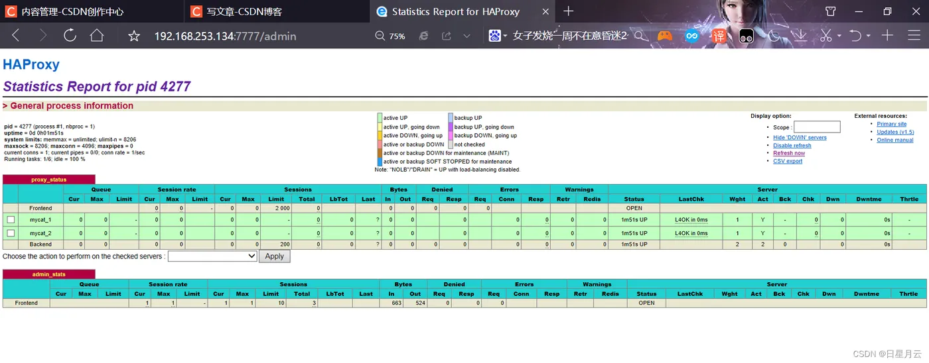
Task: Click the proxy_status section header
Action: pos(49,180)
